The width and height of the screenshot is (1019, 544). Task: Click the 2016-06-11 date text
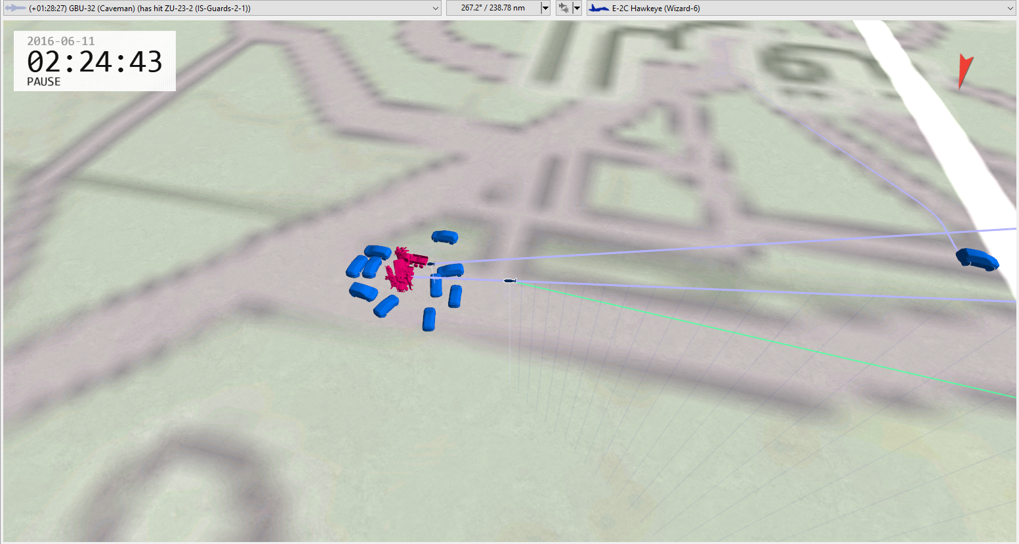click(60, 41)
